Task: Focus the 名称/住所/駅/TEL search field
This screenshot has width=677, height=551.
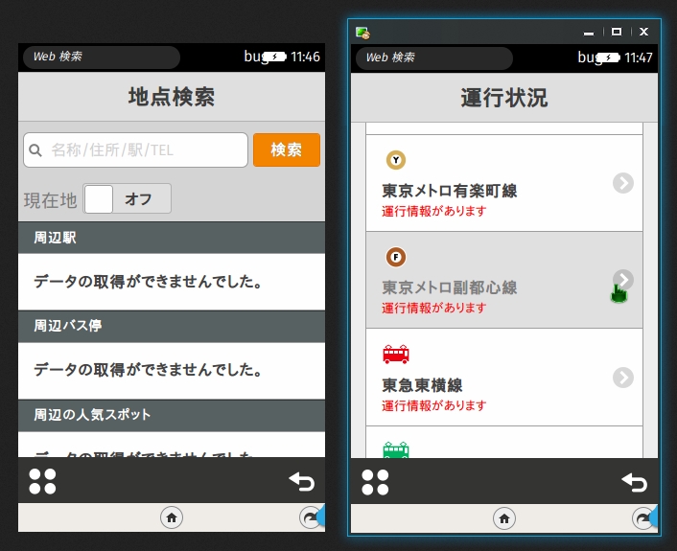Action: tap(135, 149)
